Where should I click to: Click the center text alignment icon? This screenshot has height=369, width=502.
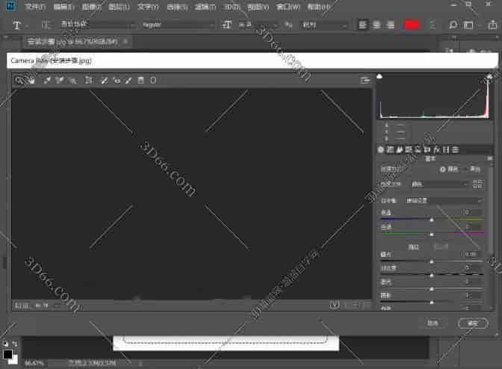[377, 25]
